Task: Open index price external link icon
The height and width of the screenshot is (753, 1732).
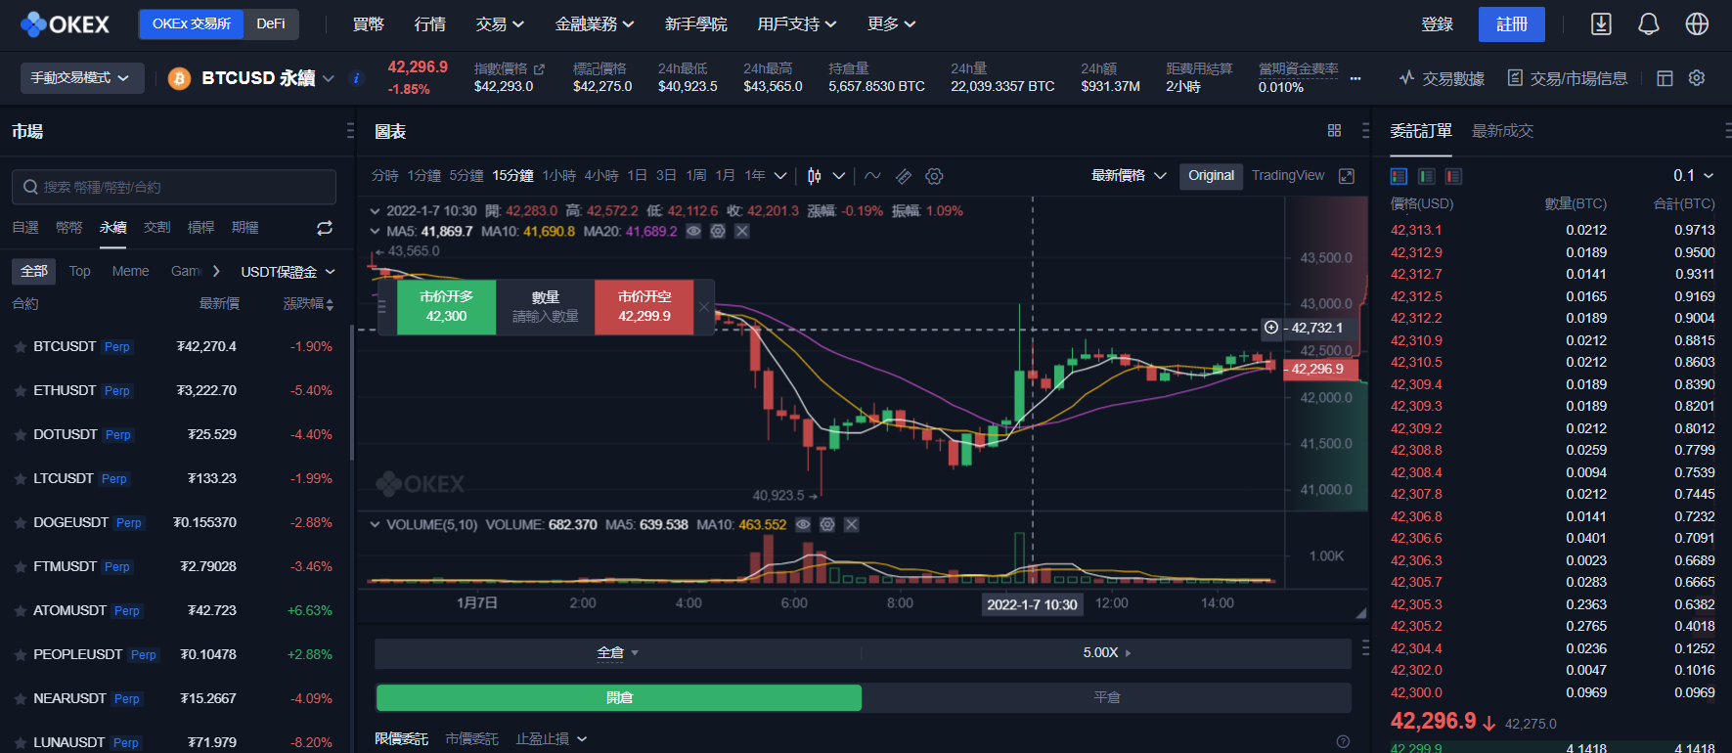Action: (x=539, y=68)
